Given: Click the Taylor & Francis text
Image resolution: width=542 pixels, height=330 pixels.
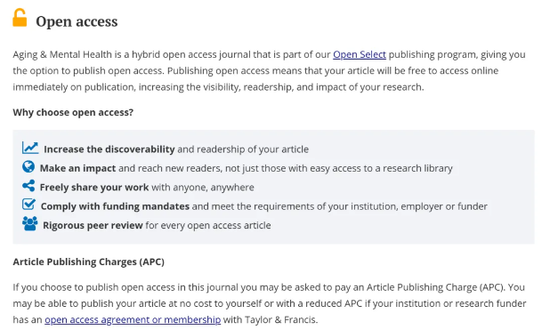Looking at the screenshot, I should point(280,319).
